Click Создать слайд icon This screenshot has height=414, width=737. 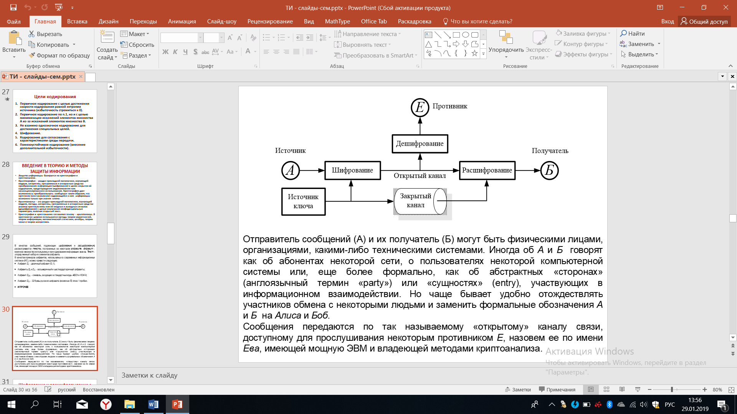(107, 38)
